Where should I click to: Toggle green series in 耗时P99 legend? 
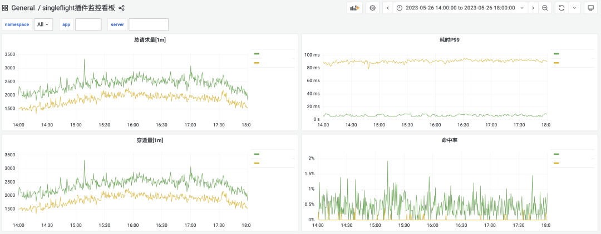556,54
